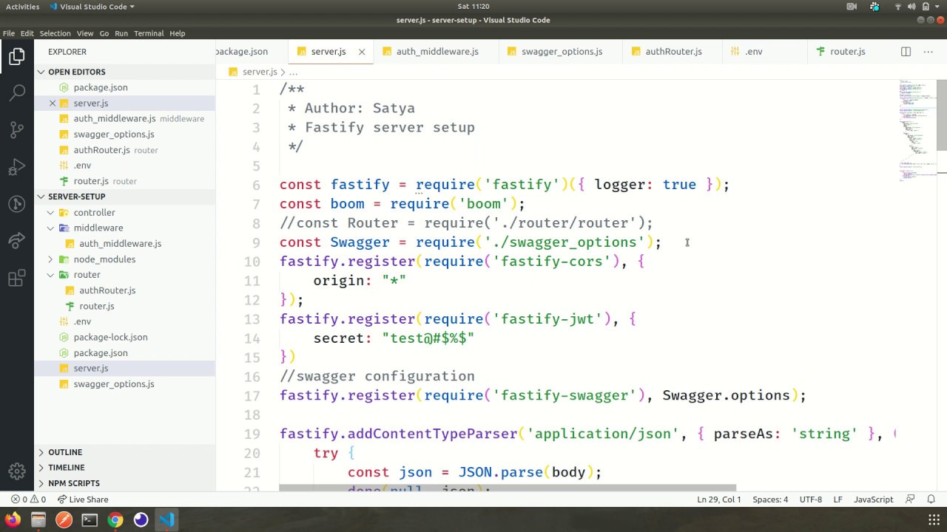This screenshot has width=947, height=532.
Task: Open the feedback icon in status bar
Action: 910,499
